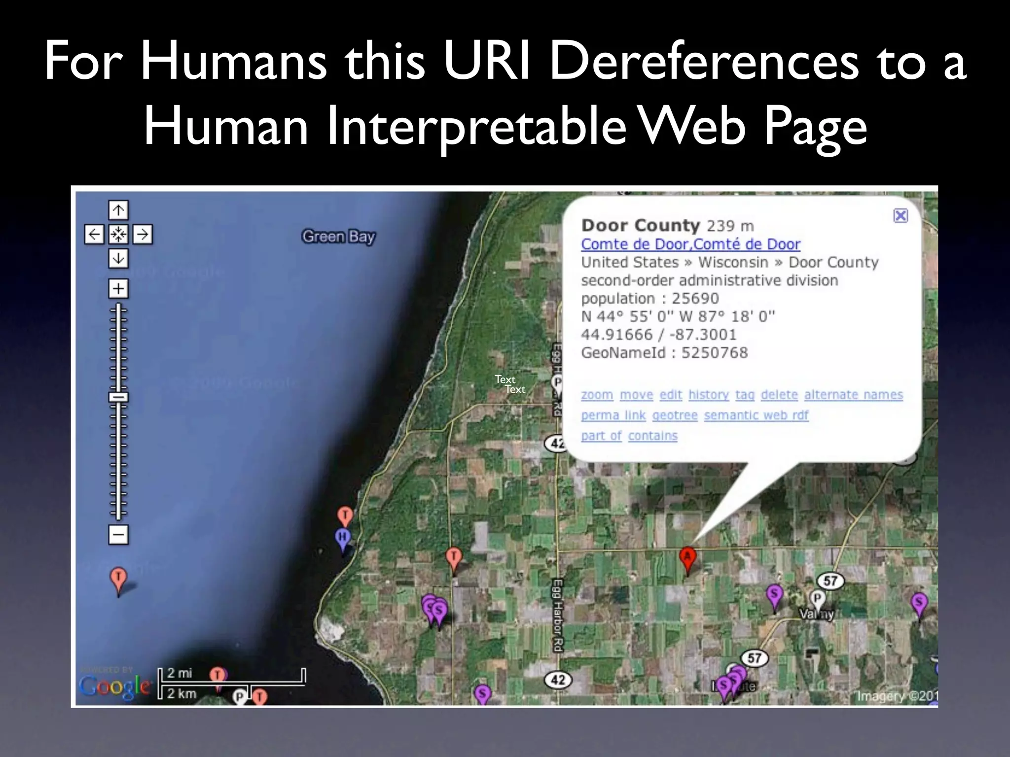Click the Green Bay map label
Image resolution: width=1010 pixels, height=757 pixels.
(339, 237)
